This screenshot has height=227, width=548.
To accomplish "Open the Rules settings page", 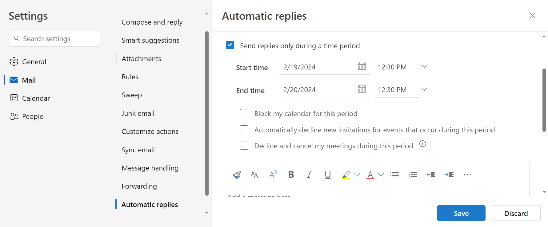I will point(130,76).
